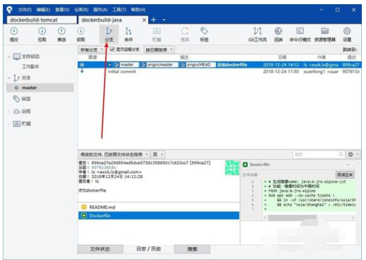Open the file list view mode dropdown
Image resolution: width=366 pixels, height=260 pixels.
pyautogui.click(x=158, y=154)
